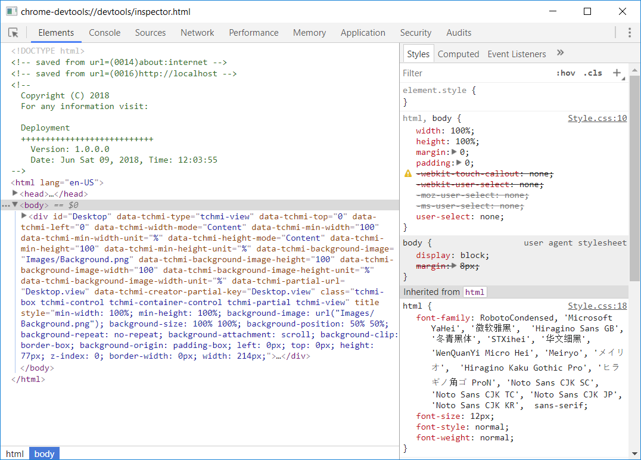Image resolution: width=641 pixels, height=460 pixels.
Task: Click the ellipsis actions beside body node
Action: [5, 206]
